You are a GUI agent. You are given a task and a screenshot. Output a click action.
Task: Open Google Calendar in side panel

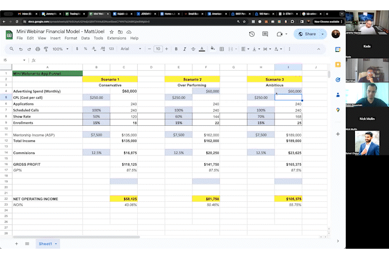pos(338,50)
